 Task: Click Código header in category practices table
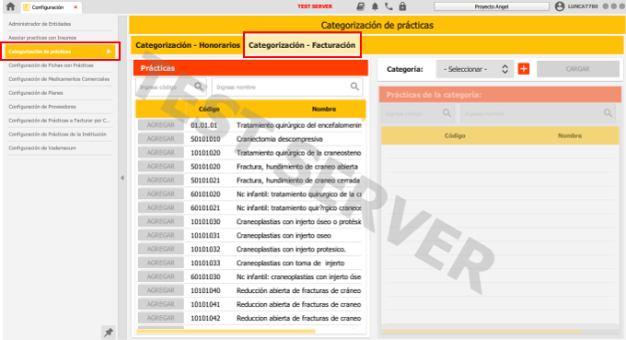click(x=455, y=135)
